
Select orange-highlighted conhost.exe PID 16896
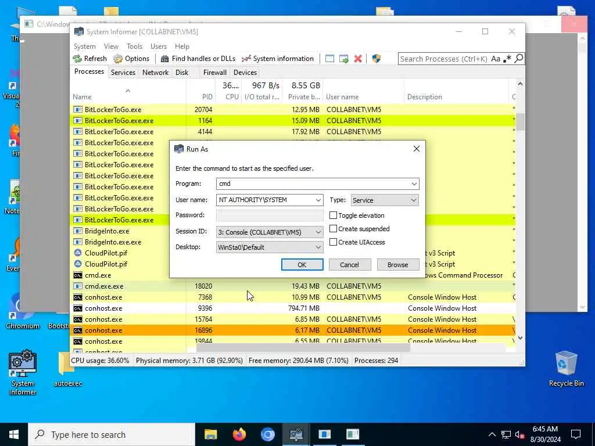tap(293, 330)
